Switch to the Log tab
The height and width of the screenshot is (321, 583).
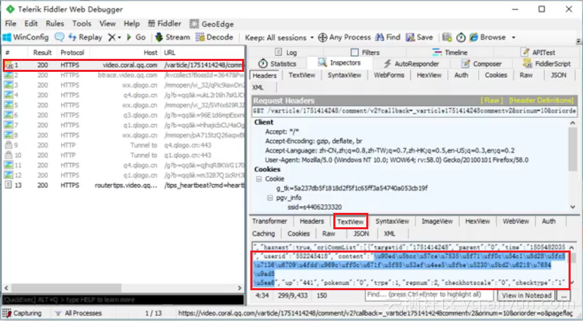[286, 52]
